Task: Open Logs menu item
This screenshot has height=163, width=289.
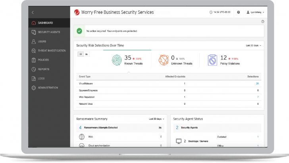Action: point(49,79)
